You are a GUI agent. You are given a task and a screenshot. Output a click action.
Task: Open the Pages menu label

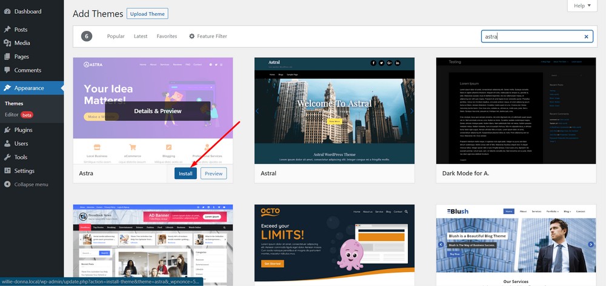pos(22,57)
